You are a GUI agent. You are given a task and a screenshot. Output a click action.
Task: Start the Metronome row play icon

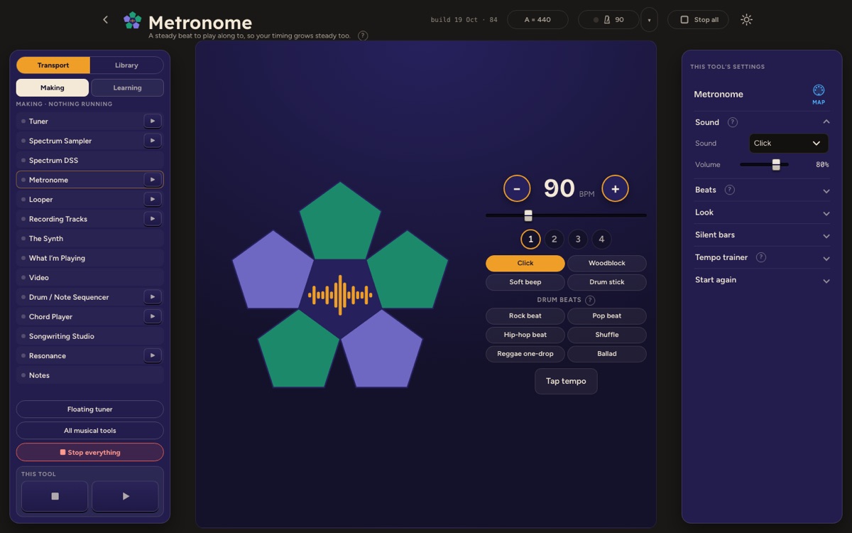click(x=153, y=180)
